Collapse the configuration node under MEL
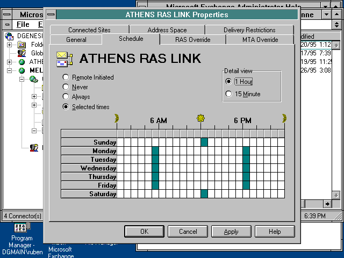Viewport: 344px width, 258px height. coord(21,79)
